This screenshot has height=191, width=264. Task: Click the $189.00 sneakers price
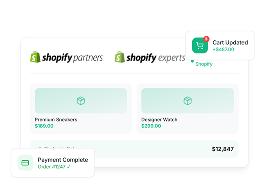click(x=44, y=126)
